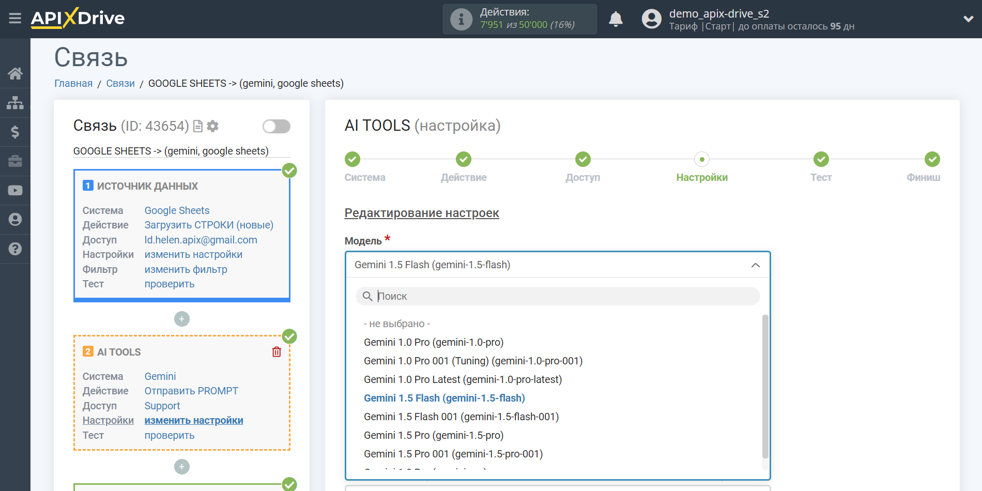The image size is (982, 491).
Task: Click проверить in AI TOOLS block
Action: pos(170,435)
